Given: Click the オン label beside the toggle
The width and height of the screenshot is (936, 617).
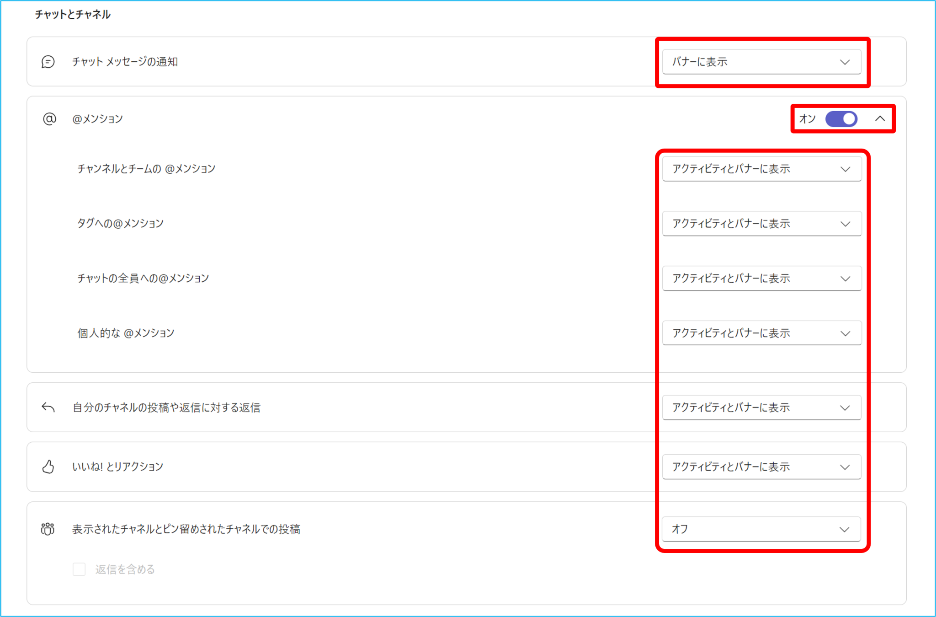Looking at the screenshot, I should pos(807,119).
